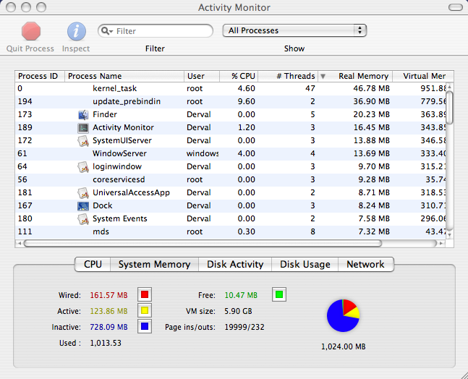Click the blue Inspect info icon
Image resolution: width=468 pixels, height=379 pixels.
[x=77, y=31]
